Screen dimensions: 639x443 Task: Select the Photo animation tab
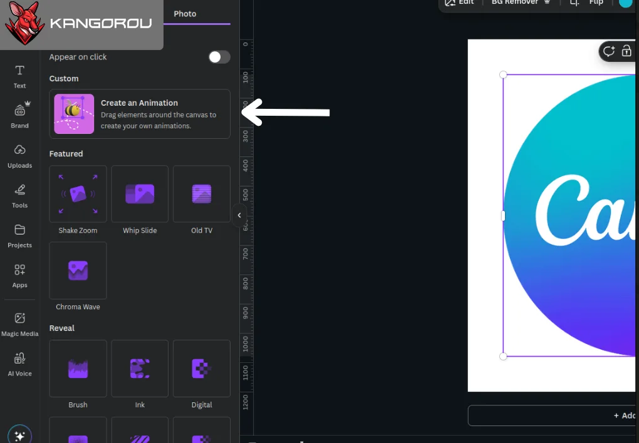point(185,14)
